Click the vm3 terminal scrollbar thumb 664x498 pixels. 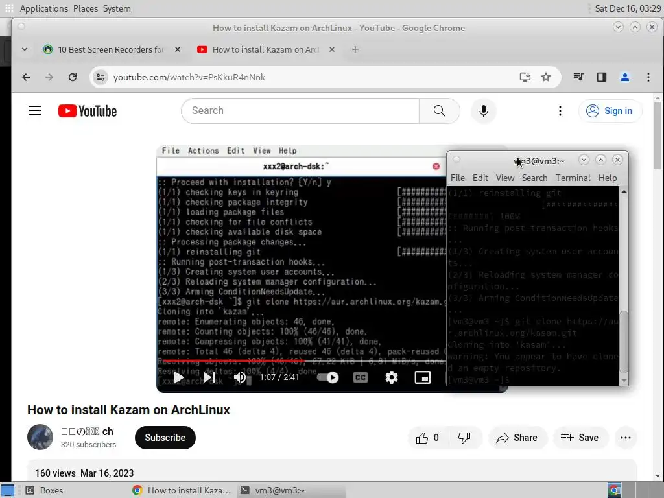coord(624,341)
